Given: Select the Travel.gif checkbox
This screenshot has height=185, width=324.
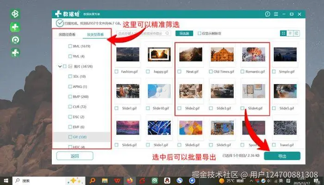Looking at the screenshot, I should [x=274, y=145].
